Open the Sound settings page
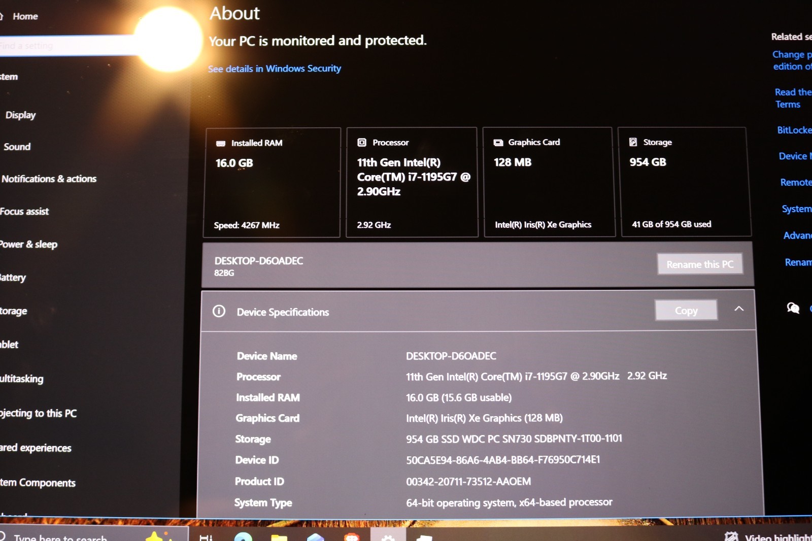The height and width of the screenshot is (541, 812). coord(17,147)
